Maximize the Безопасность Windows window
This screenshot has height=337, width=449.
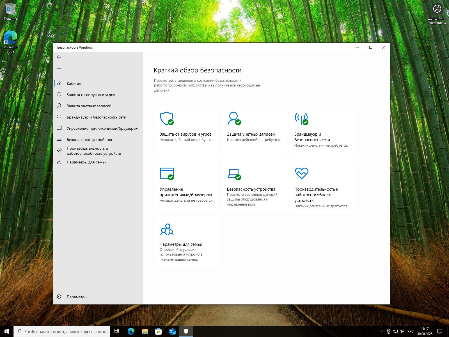click(x=371, y=47)
